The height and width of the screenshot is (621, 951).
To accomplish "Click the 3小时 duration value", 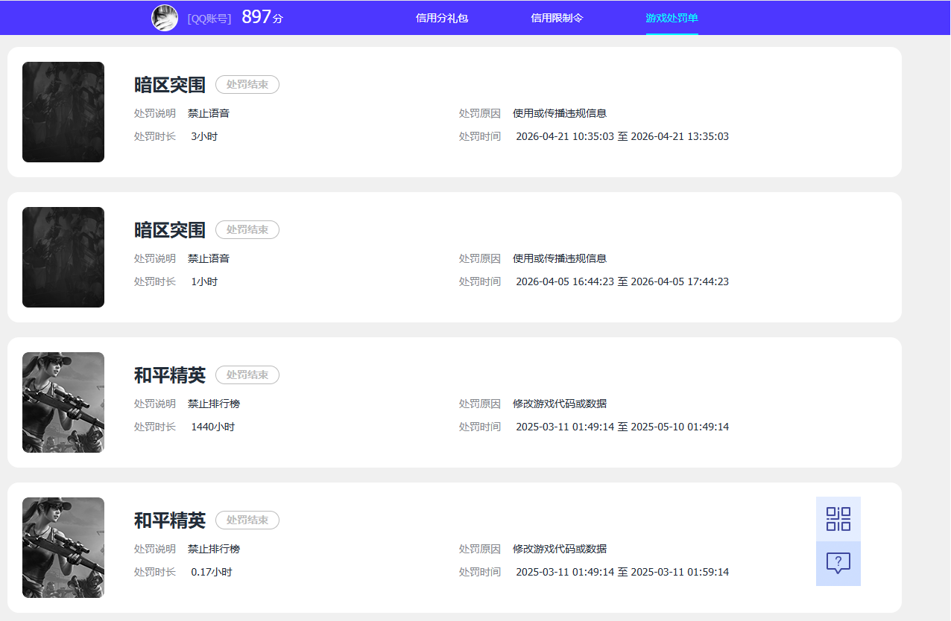I will click(x=204, y=136).
